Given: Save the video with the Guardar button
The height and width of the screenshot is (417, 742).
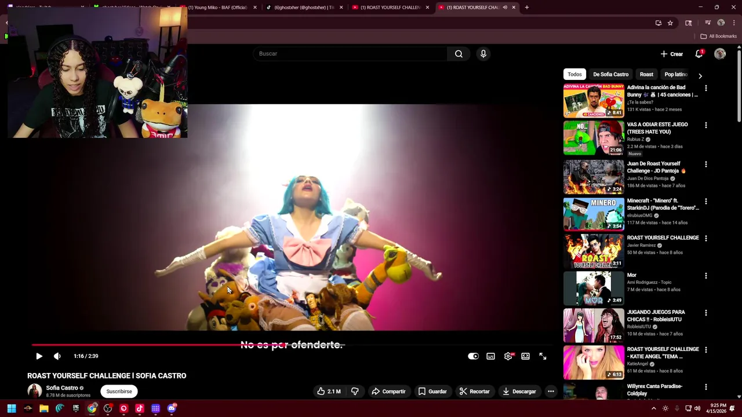Looking at the screenshot, I should 432,392.
